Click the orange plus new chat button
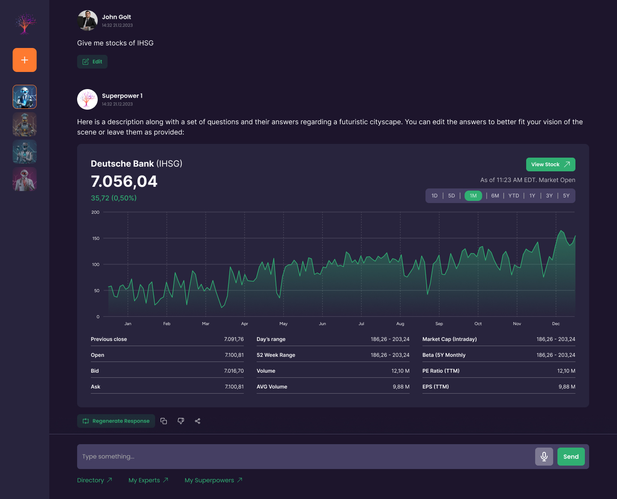This screenshot has height=499, width=617. click(x=24, y=60)
